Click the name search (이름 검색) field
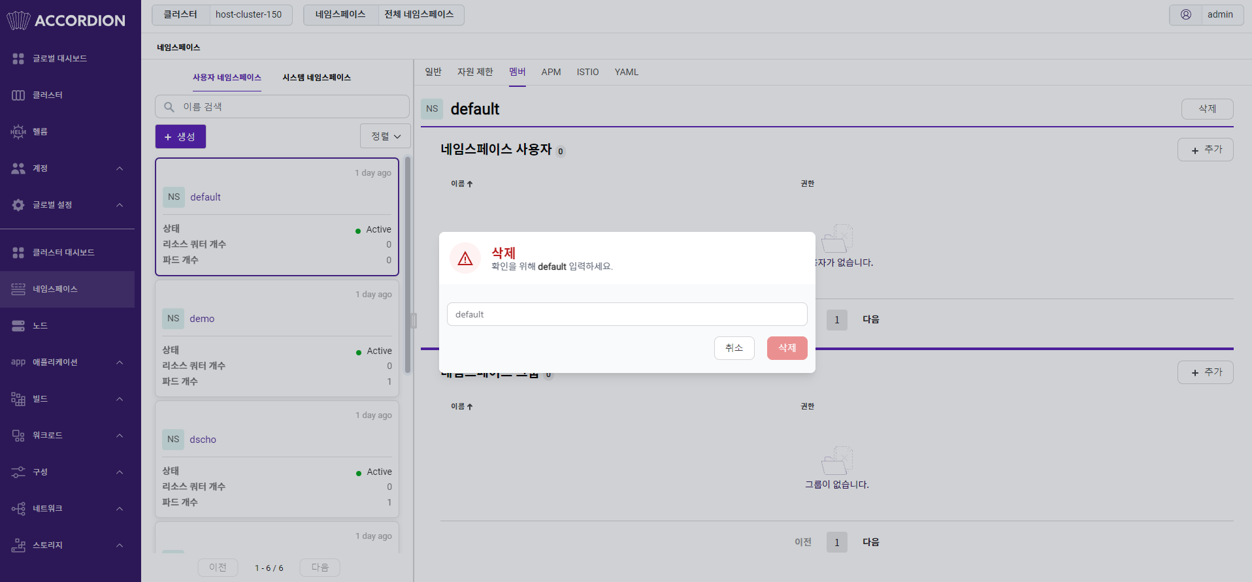The image size is (1252, 582). pos(282,107)
